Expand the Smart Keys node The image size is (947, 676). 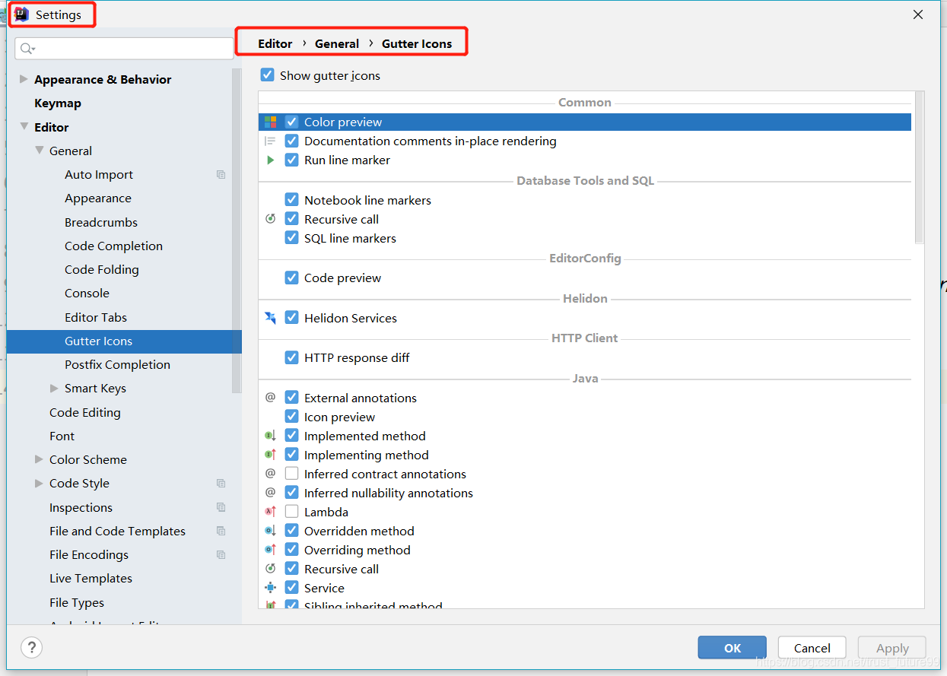(x=54, y=389)
